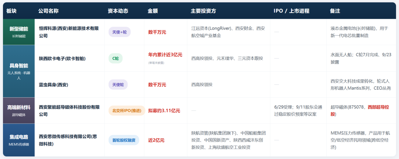Click company name 西安聚能超导磁体科技股份有限公司

tap(69, 111)
